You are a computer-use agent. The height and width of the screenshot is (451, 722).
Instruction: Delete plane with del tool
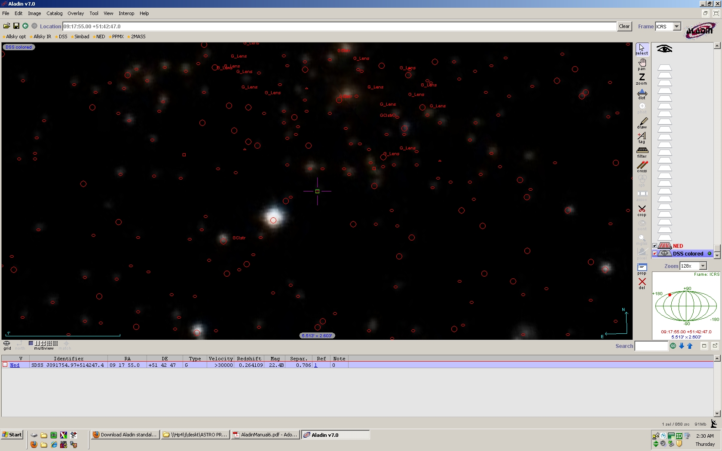(x=642, y=284)
